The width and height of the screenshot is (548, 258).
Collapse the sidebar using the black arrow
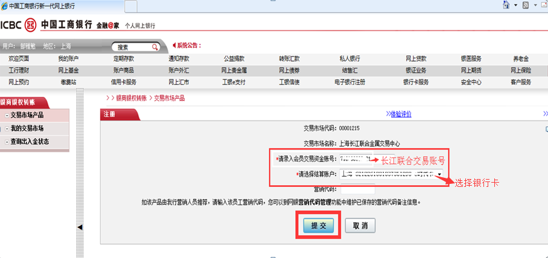click(80, 227)
